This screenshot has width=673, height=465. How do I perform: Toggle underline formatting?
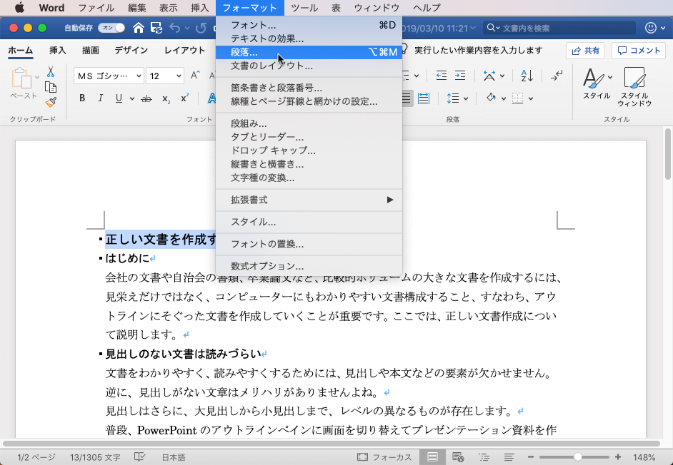[x=119, y=98]
